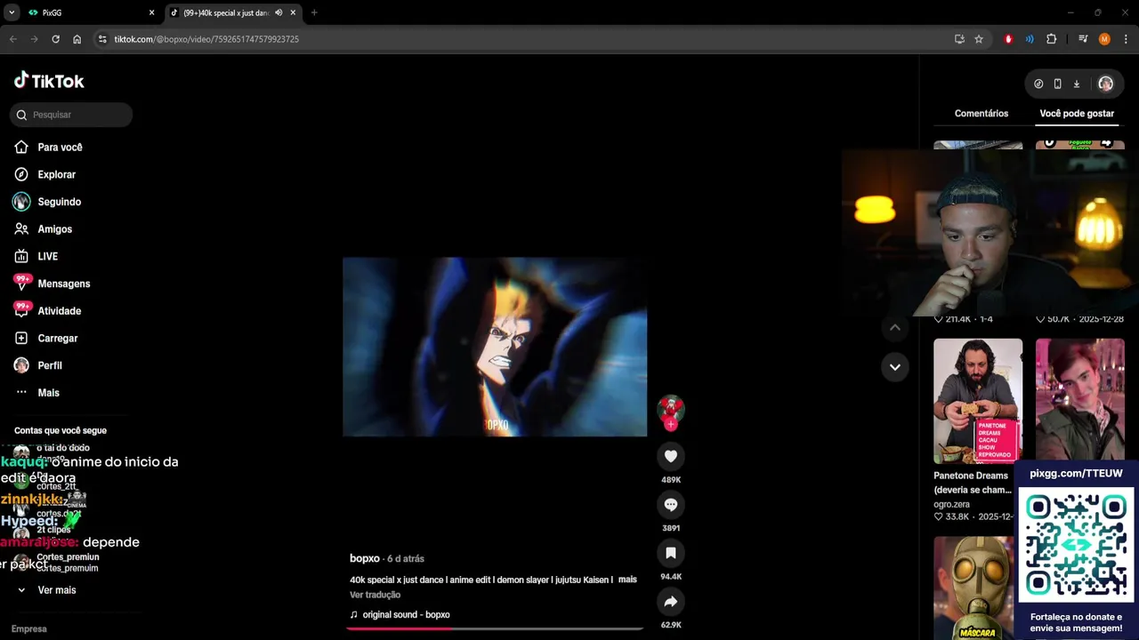Go to the browser home page
1139x640 pixels.
77,39
